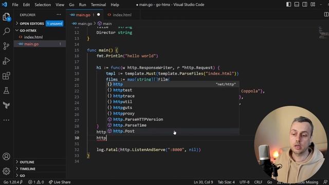Click line number 32 in gutter

coord(77,150)
